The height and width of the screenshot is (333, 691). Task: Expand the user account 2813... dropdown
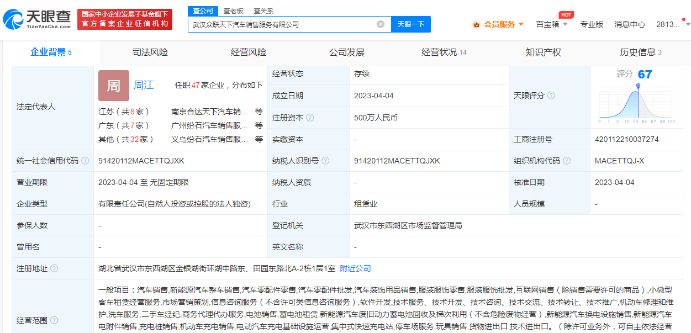tap(673, 24)
